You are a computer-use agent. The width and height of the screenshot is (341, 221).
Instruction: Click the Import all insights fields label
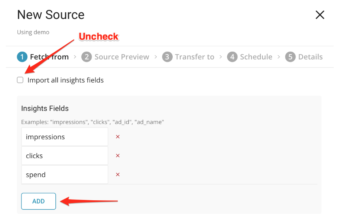point(66,80)
